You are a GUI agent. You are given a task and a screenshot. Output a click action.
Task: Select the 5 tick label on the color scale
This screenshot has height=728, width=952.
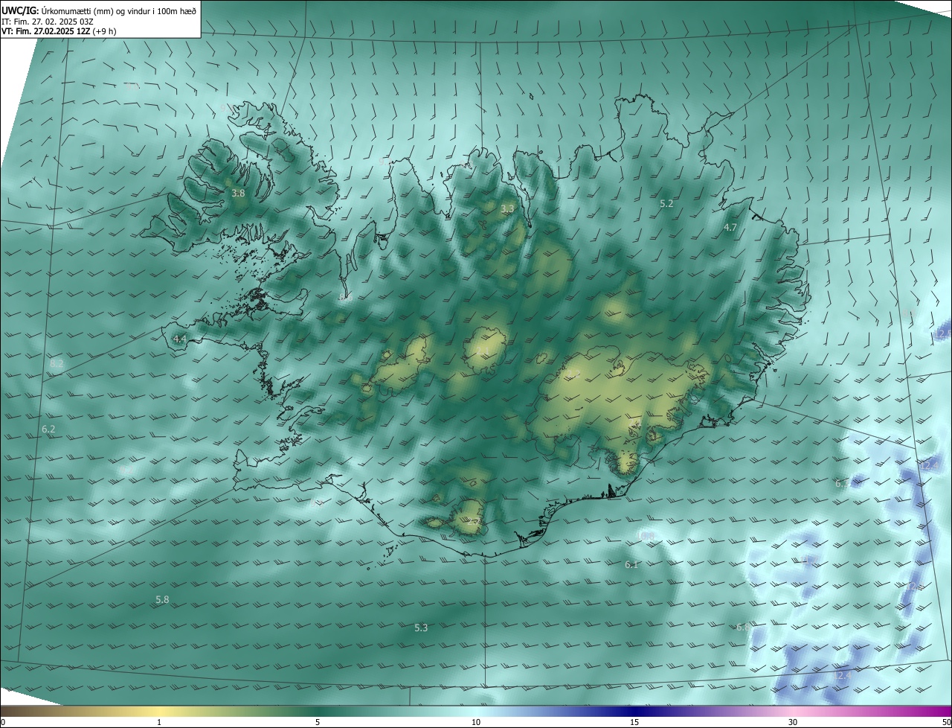click(x=318, y=722)
